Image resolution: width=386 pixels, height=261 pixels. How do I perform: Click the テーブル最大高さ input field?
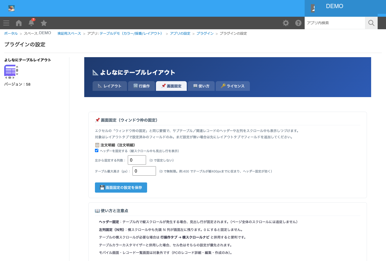144,171
